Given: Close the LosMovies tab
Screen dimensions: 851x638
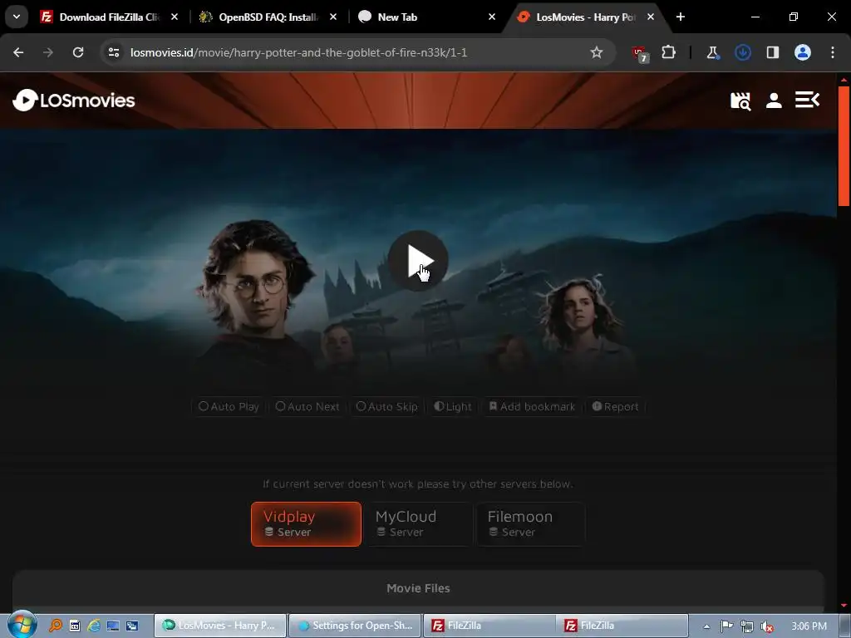Looking at the screenshot, I should [x=651, y=17].
